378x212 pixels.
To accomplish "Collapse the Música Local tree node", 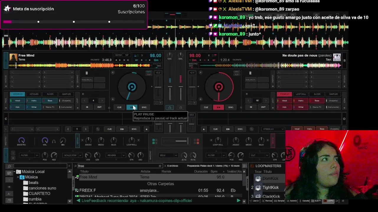I will (x=14, y=172).
